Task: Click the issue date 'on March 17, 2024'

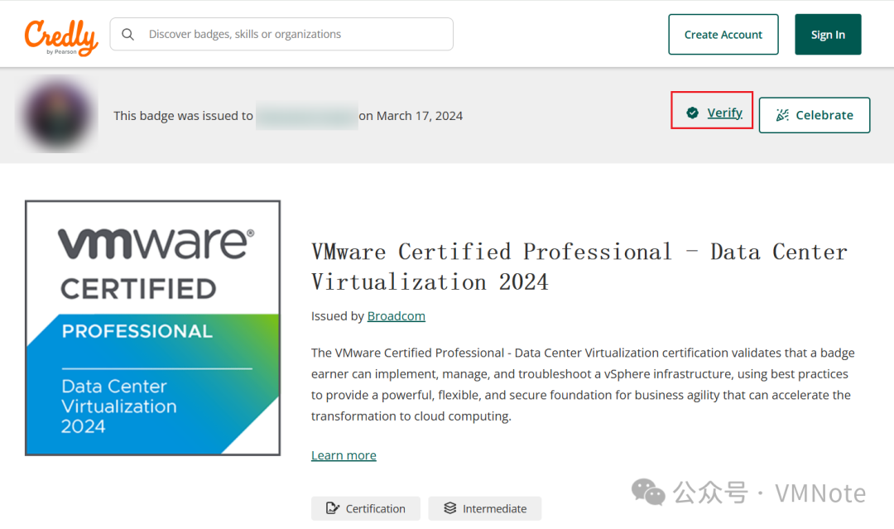Action: coord(411,116)
